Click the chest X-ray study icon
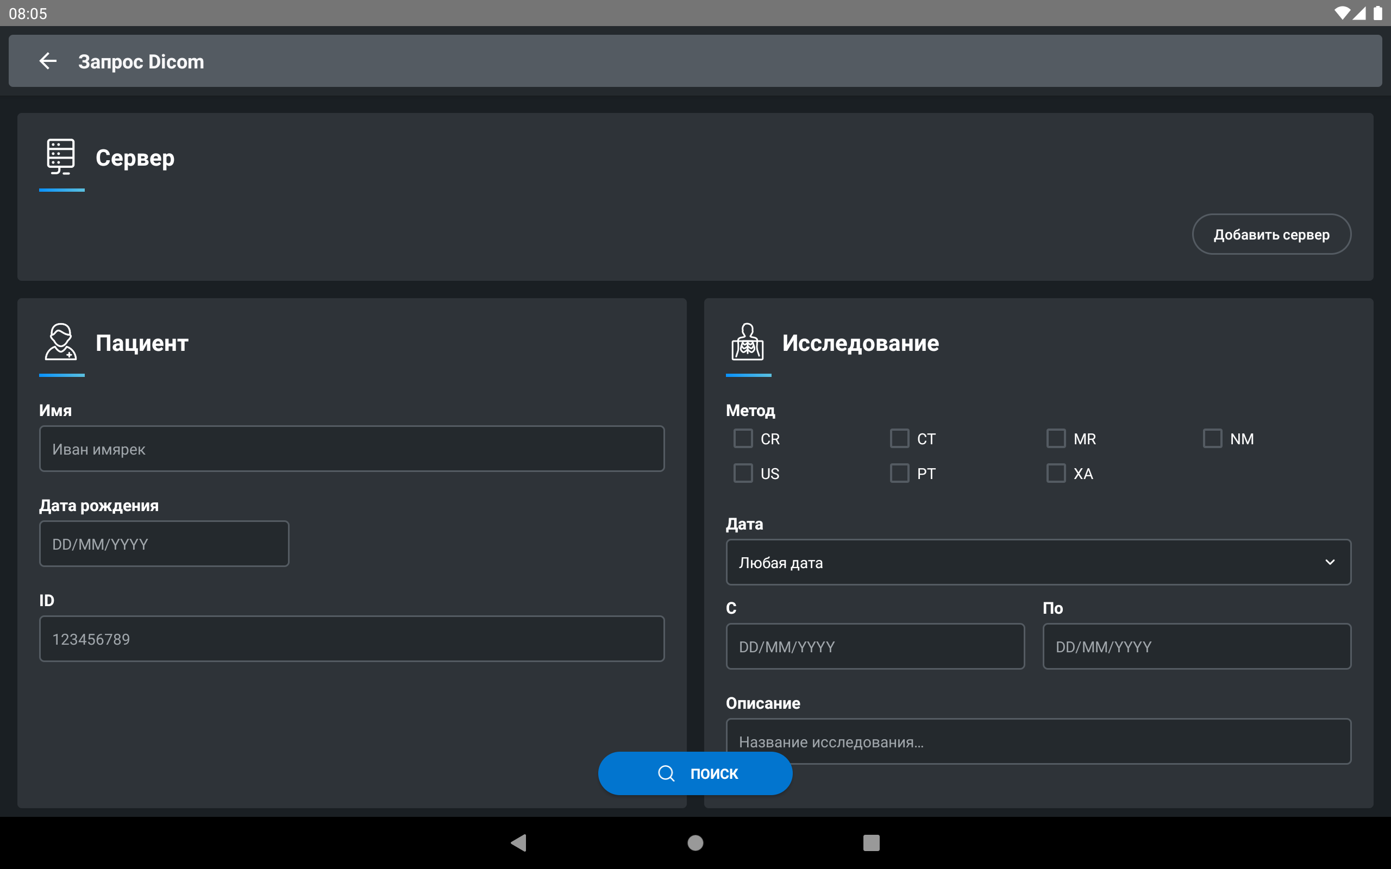The width and height of the screenshot is (1391, 869). 747,342
